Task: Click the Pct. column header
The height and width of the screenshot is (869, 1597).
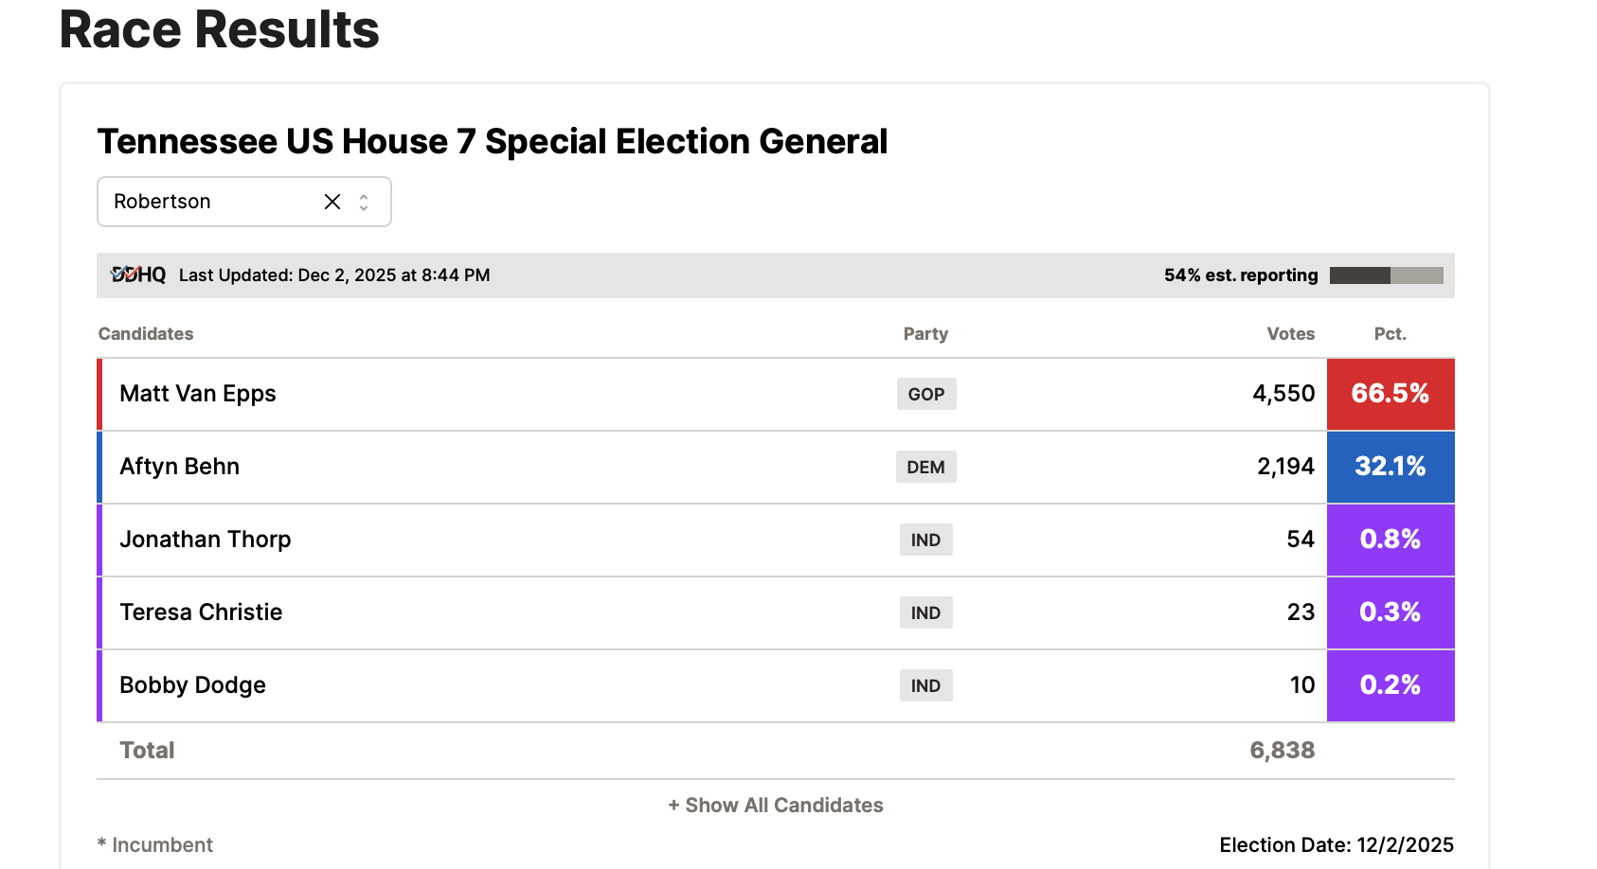Action: pos(1390,334)
